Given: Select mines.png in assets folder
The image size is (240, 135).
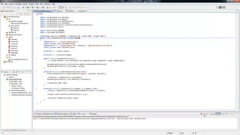Looking at the screenshot, I should click(x=14, y=42).
